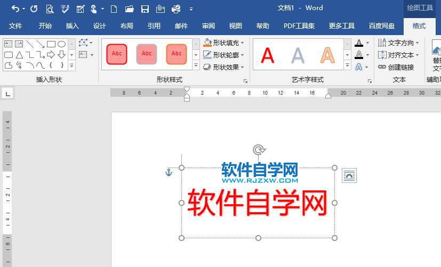This screenshot has height=267, width=441.
Task: Open the Undo history dropdown arrow
Action: 23,9
